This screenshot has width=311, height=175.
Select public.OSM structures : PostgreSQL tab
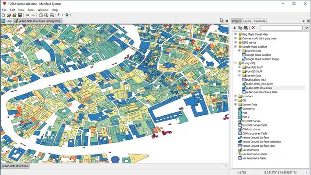tap(38, 21)
